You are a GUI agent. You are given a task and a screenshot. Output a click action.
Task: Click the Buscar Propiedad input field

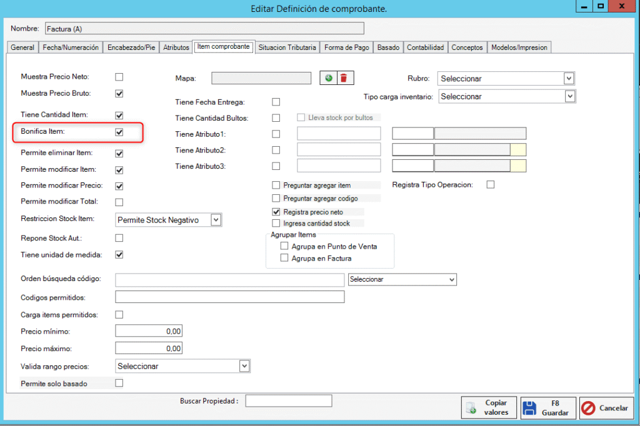288,401
